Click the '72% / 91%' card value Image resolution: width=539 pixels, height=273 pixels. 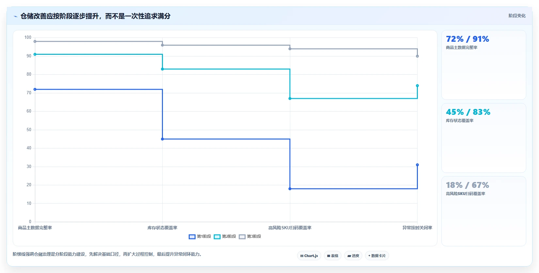click(468, 39)
